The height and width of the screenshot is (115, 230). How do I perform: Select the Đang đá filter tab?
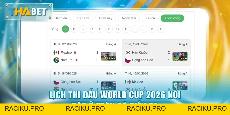coord(61,18)
